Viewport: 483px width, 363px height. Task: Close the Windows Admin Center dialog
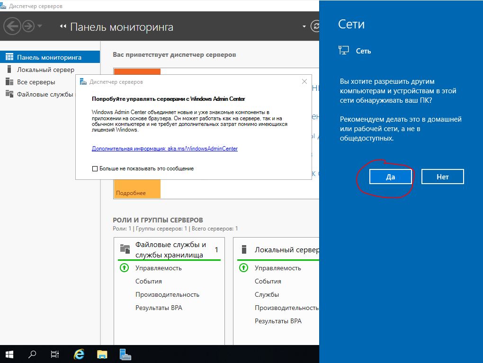[304, 82]
